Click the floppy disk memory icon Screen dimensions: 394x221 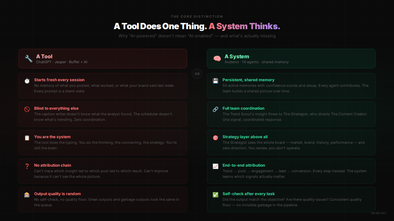(215, 81)
